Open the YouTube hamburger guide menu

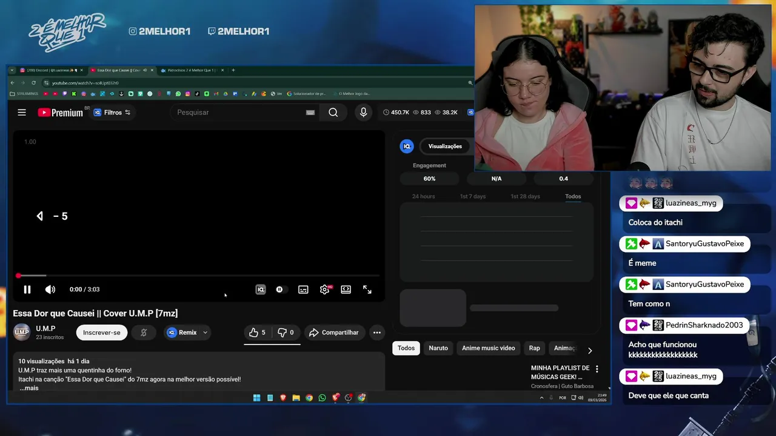22,112
